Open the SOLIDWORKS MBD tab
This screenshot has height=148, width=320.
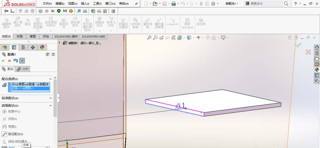pos(94,36)
